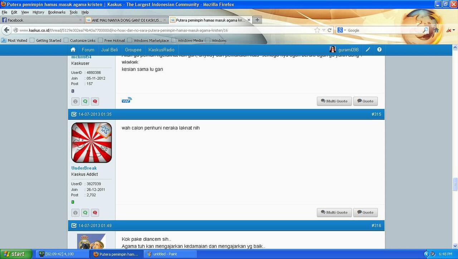Click the Most Visited bookmark
Screen dimensions: 458x259
tap(14, 40)
